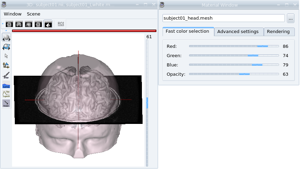
Task: Click the ROI toolbar button
Action: click(x=61, y=24)
